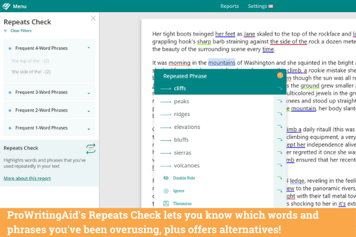This screenshot has width=356, height=237.
Task: Click underlined word 'morning'
Action: pyautogui.click(x=179, y=63)
